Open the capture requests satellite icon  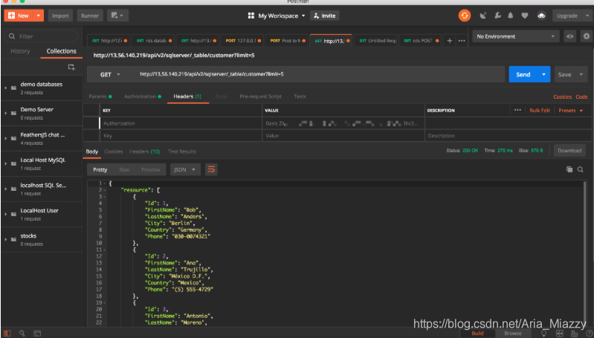coord(483,16)
